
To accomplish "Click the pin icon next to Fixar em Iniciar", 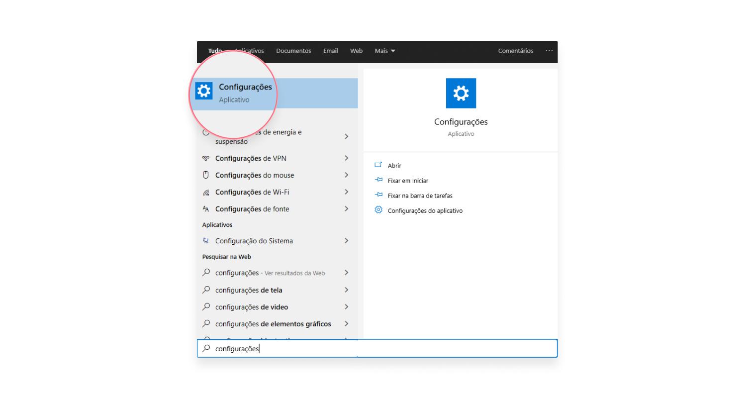I will [378, 180].
